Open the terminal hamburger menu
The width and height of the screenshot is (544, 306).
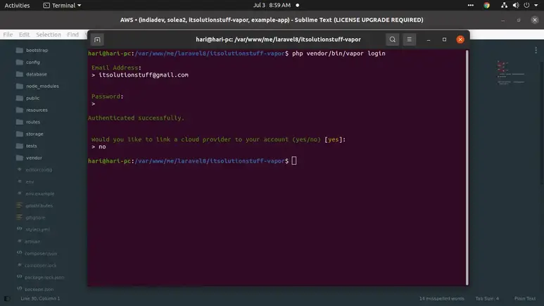pyautogui.click(x=410, y=39)
